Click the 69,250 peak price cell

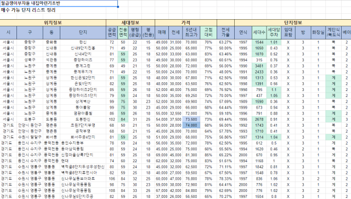click(191, 95)
